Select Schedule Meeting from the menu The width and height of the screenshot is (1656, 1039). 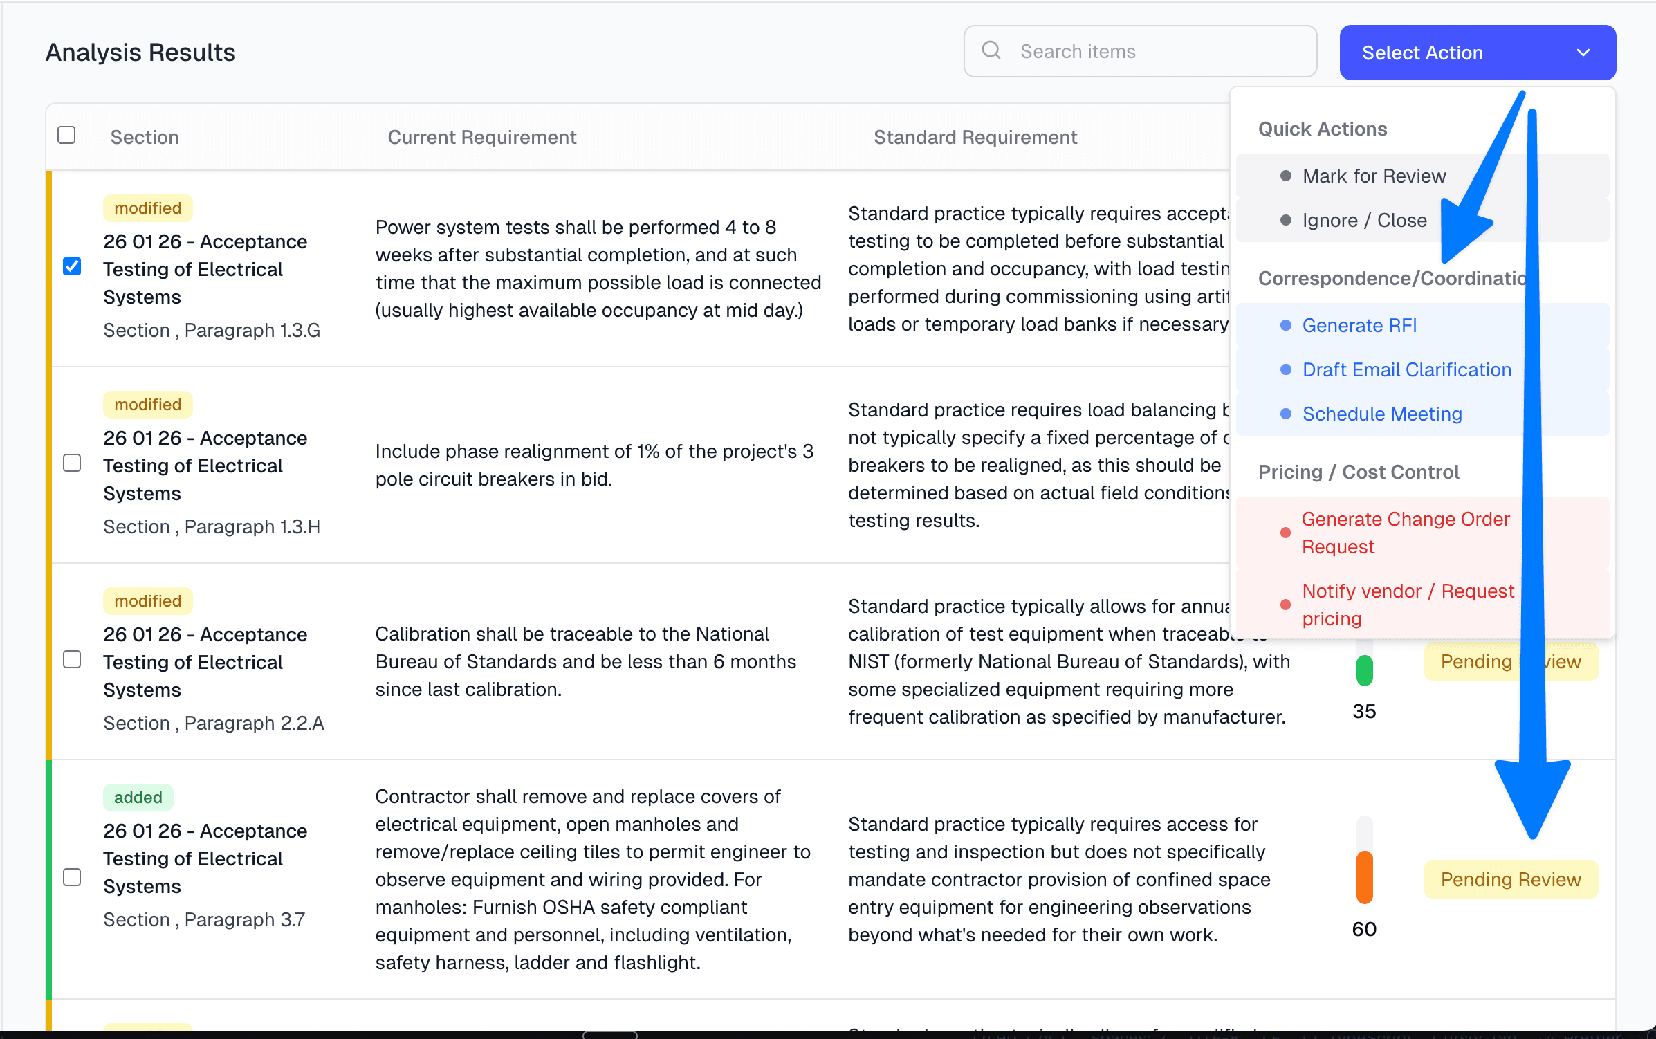pyautogui.click(x=1381, y=414)
